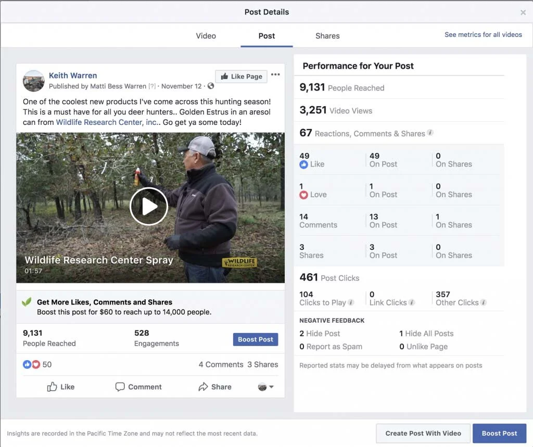533x447 pixels.
Task: Click info icon next to Clicks to Play
Action: pos(351,302)
